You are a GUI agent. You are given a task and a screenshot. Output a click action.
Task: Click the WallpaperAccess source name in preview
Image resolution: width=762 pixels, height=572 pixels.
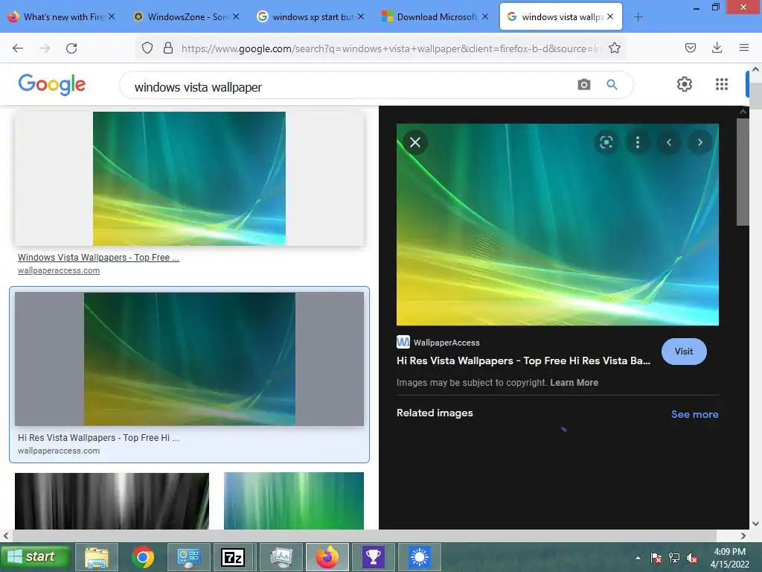pyautogui.click(x=446, y=343)
